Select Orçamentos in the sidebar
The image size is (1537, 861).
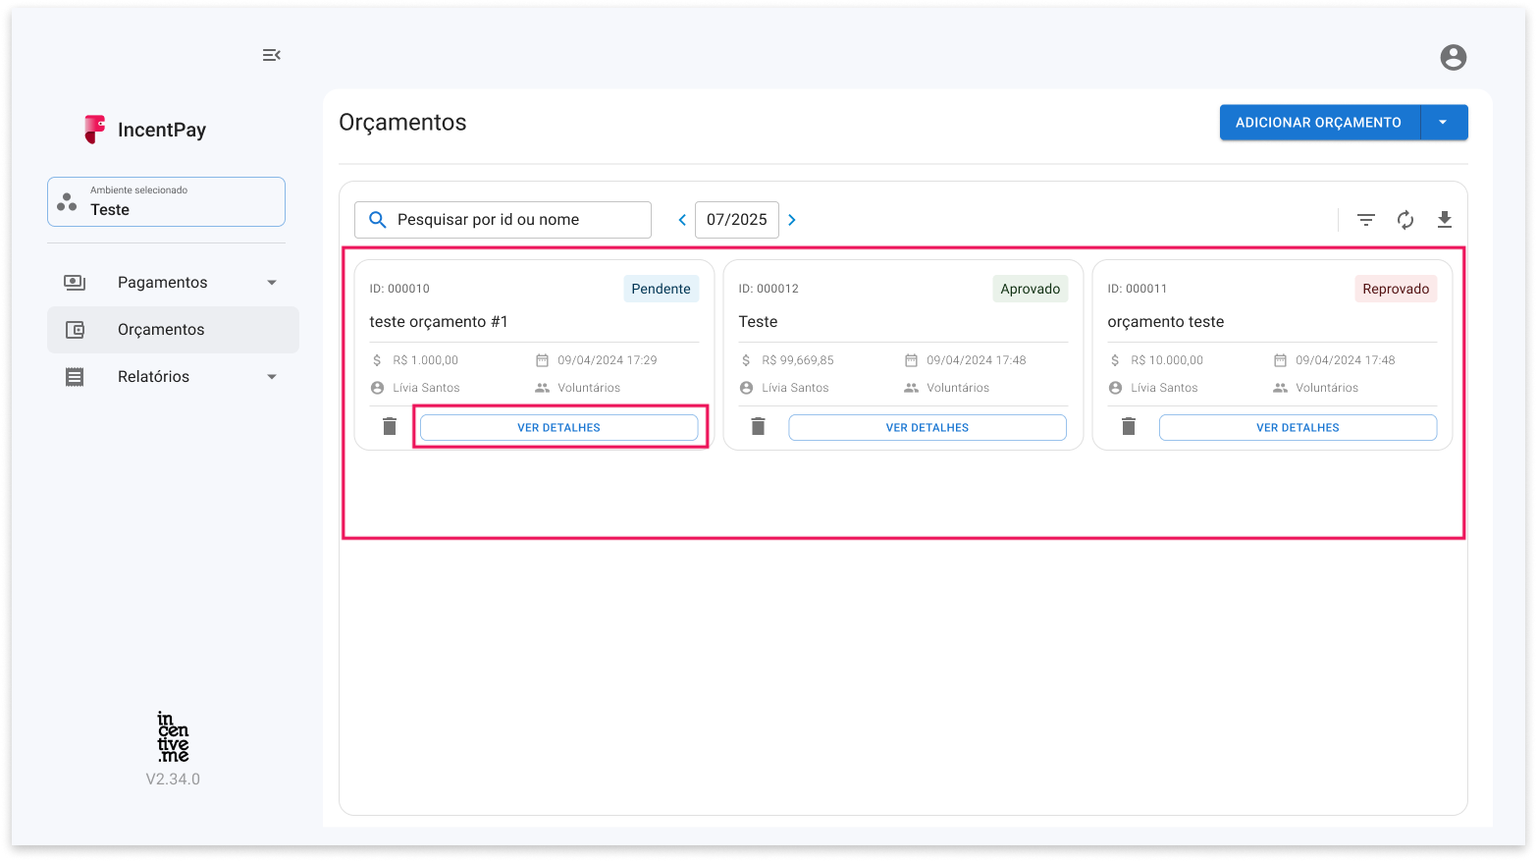pos(173,330)
